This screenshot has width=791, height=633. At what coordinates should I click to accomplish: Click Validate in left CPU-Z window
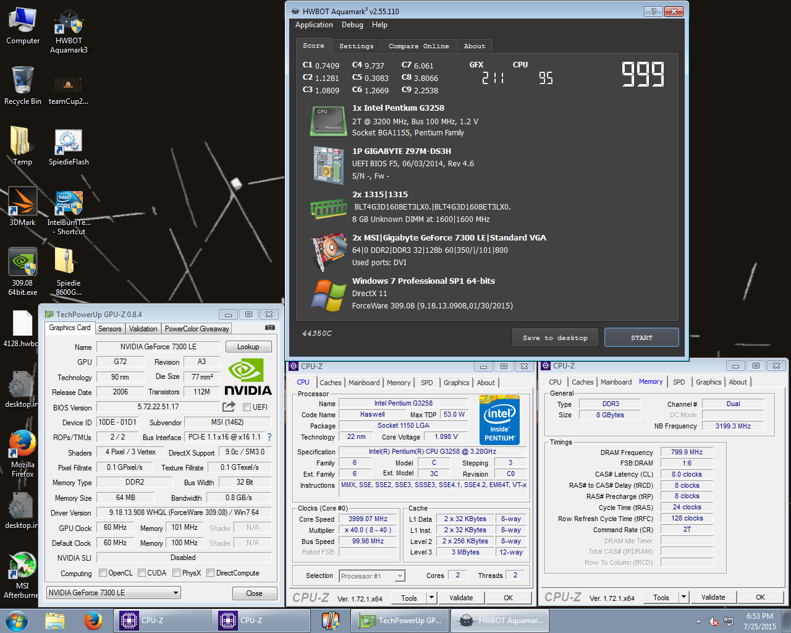click(461, 597)
